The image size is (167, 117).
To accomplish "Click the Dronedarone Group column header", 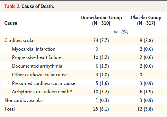I will pyautogui.click(x=101, y=21).
